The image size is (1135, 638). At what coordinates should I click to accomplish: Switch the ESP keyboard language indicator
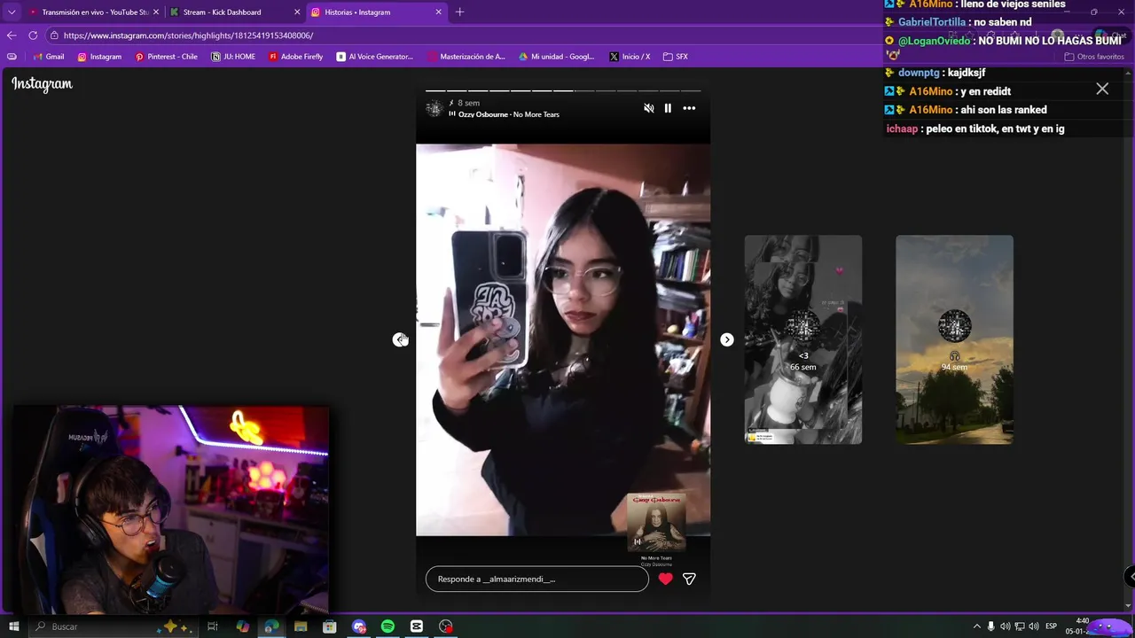click(1051, 626)
